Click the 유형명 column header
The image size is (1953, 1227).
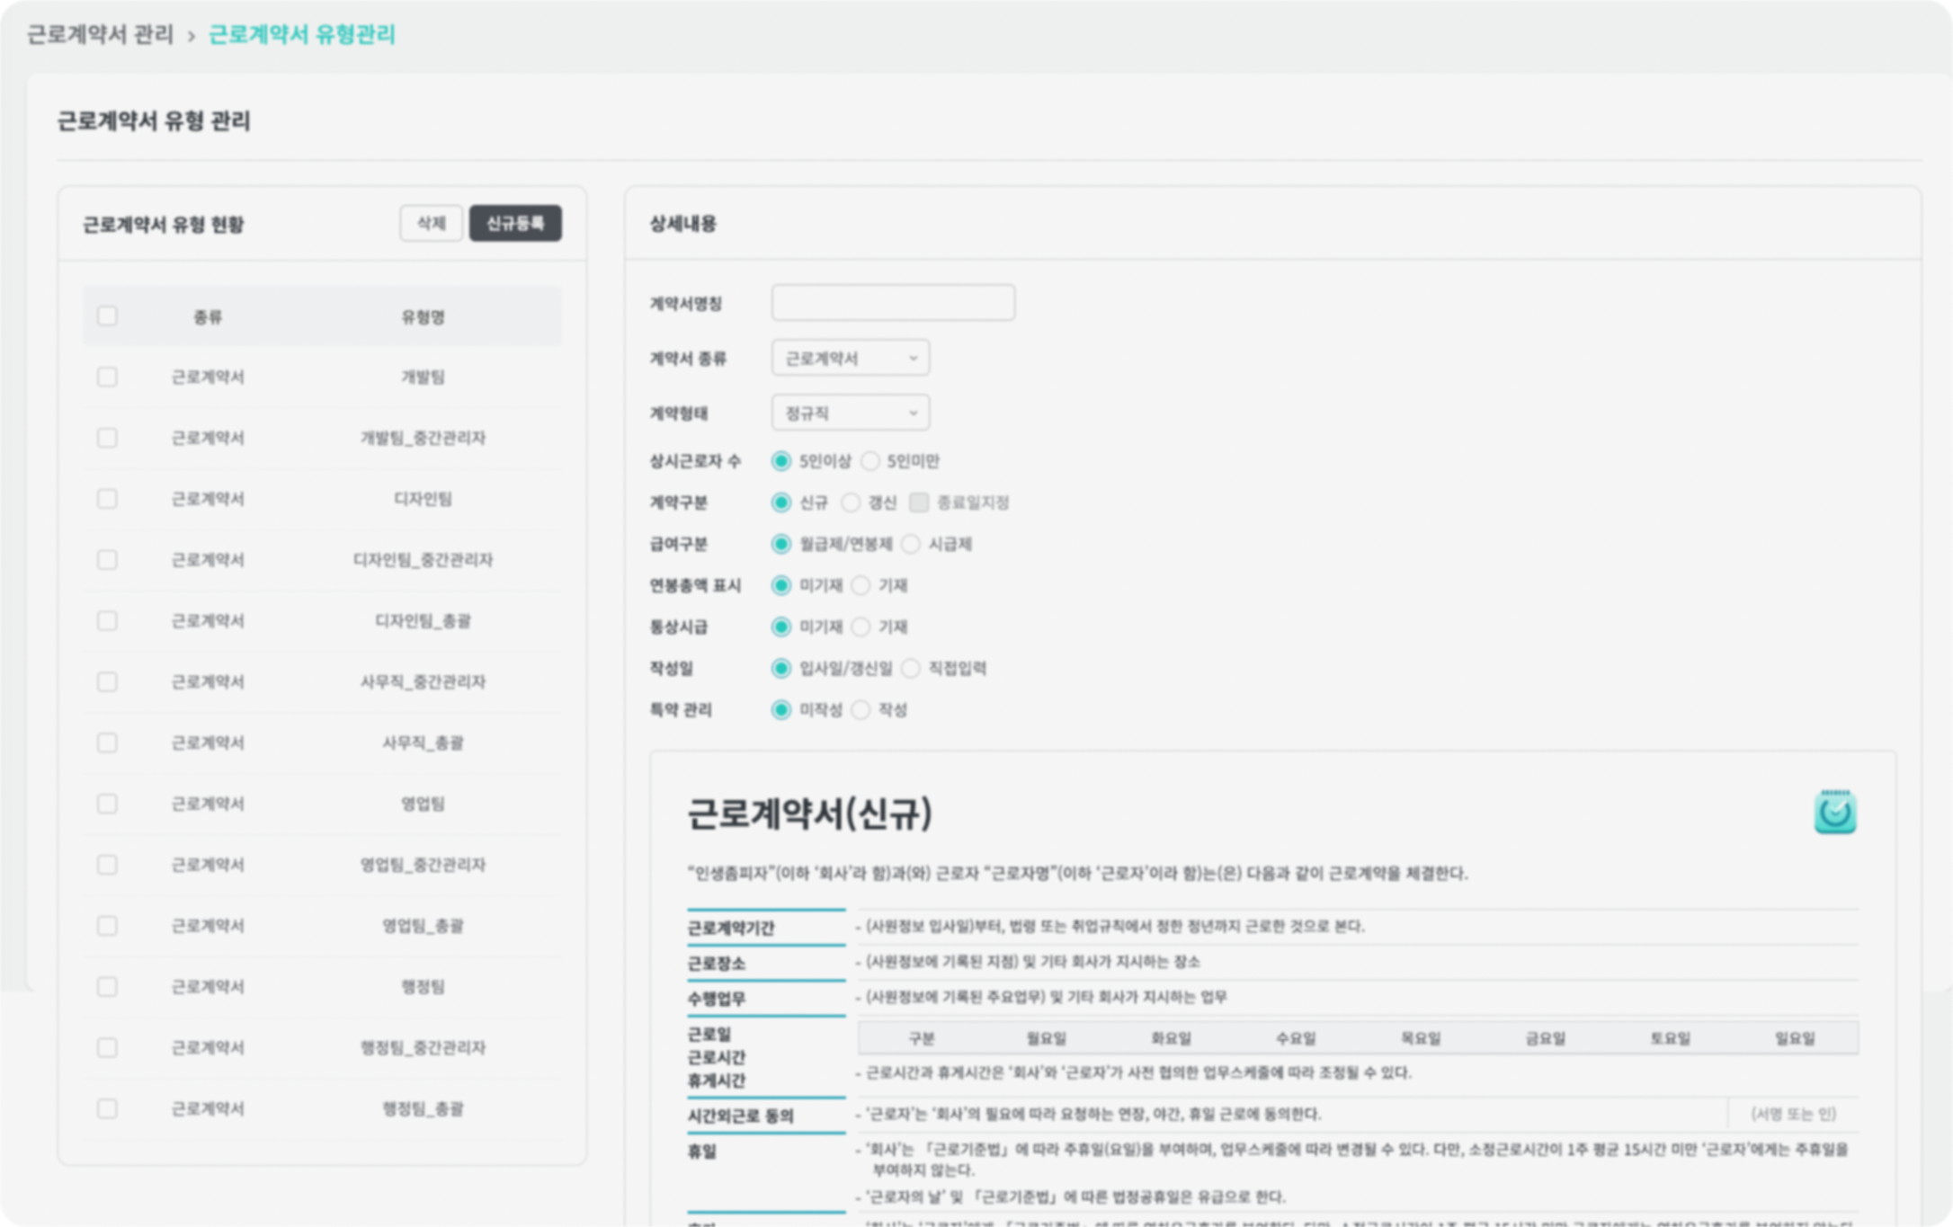click(x=422, y=316)
